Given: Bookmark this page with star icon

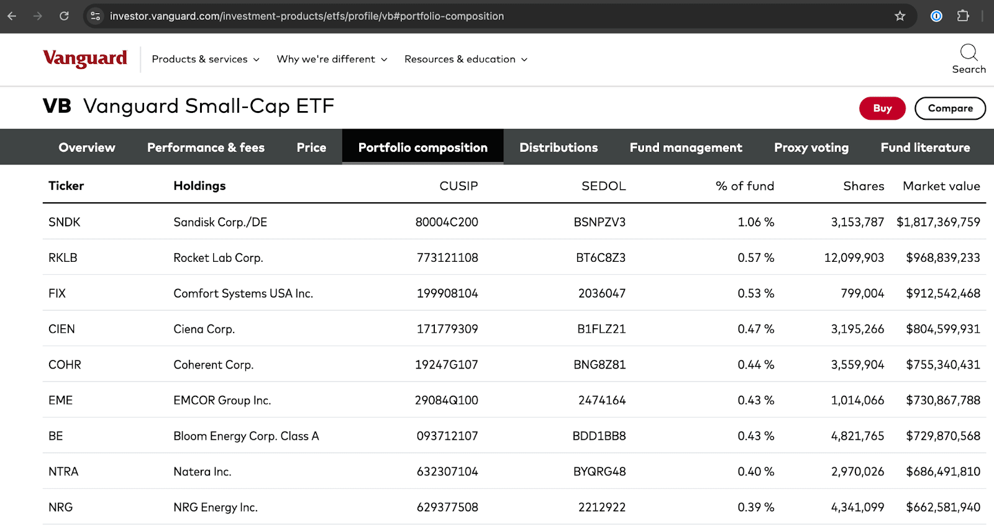Looking at the screenshot, I should 900,16.
